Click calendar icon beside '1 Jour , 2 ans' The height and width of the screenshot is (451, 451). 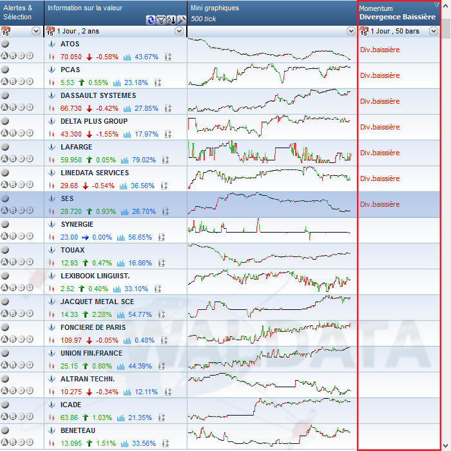click(50, 31)
